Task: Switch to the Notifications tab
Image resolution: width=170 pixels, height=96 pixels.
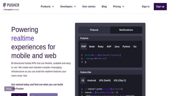Action: pyautogui.click(x=126, y=30)
